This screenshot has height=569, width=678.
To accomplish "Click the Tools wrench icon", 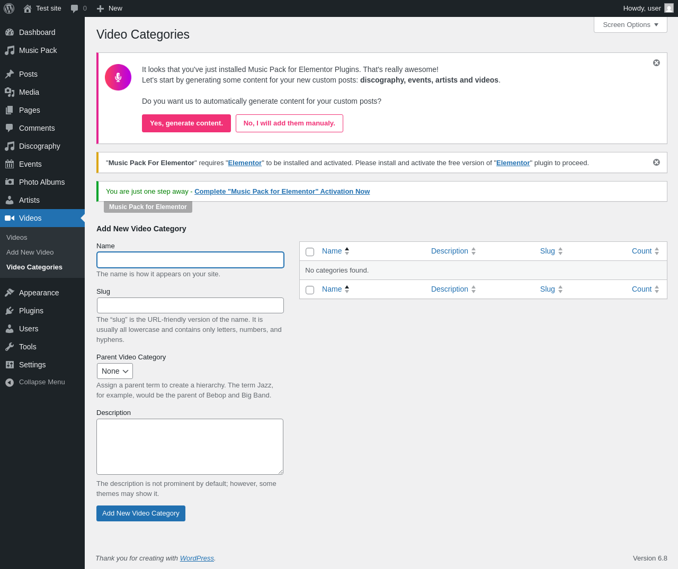I will pyautogui.click(x=10, y=347).
